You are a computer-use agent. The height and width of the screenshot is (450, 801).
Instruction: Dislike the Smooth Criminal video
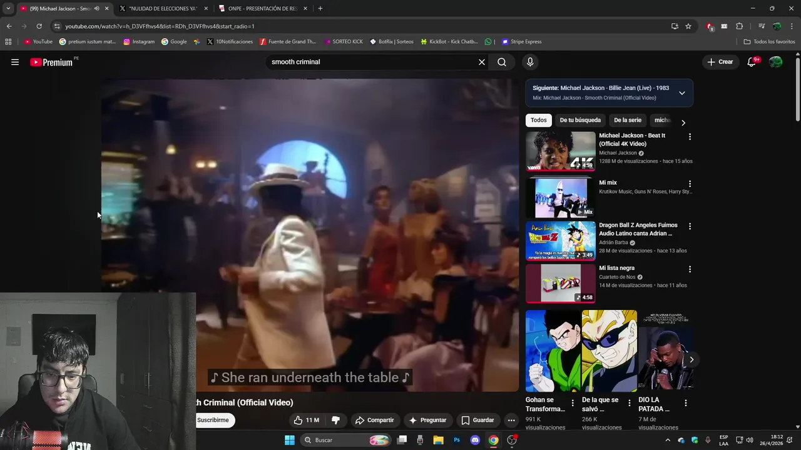click(335, 420)
